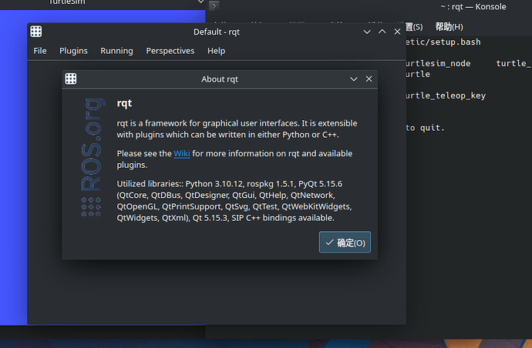Close the Default - rqt window

pos(397,32)
